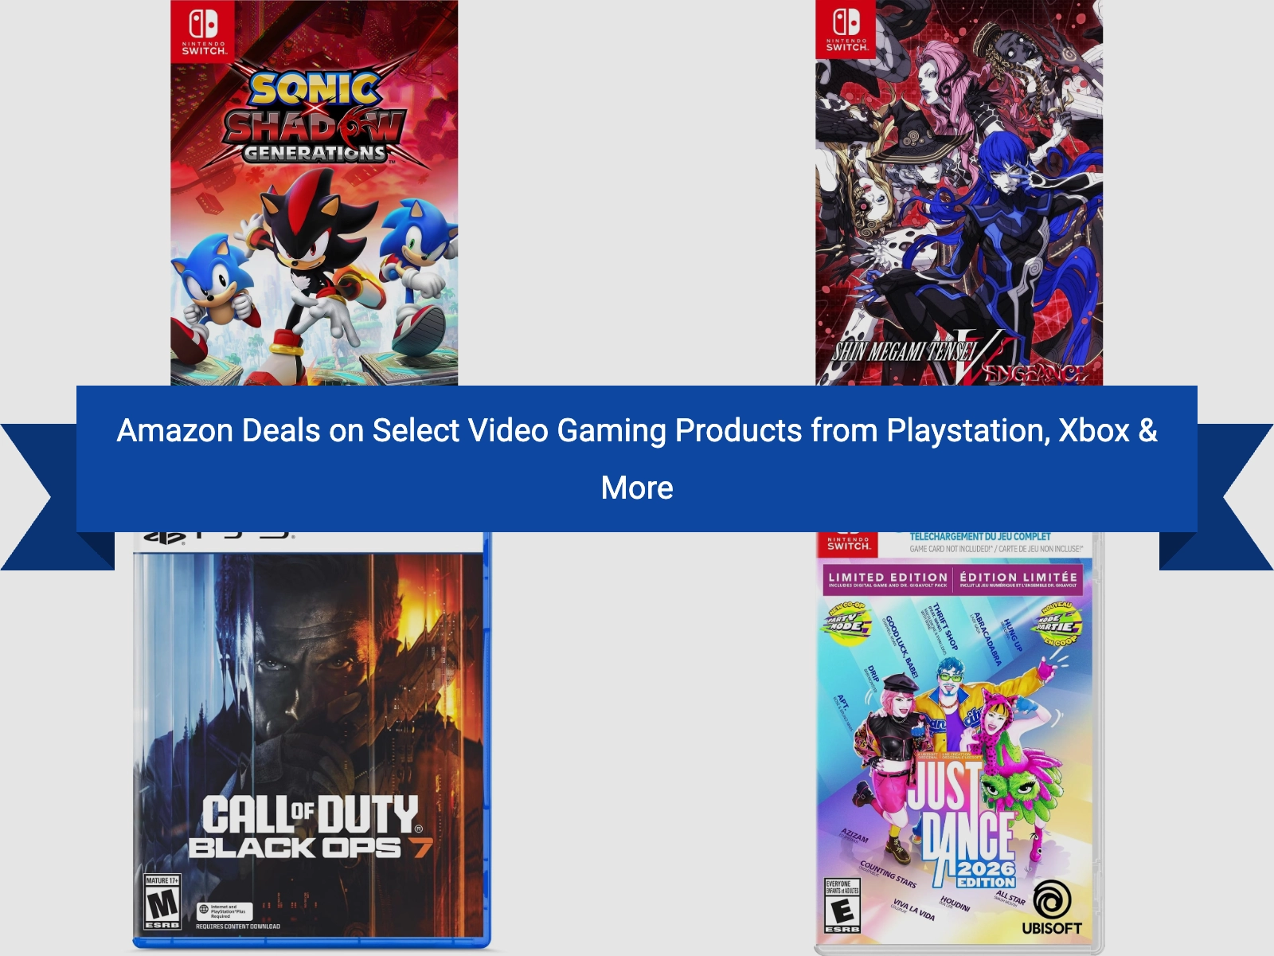The width and height of the screenshot is (1274, 956).
Task: Click Nintendo Switch logo on Just Dance cover
Action: coord(848,543)
